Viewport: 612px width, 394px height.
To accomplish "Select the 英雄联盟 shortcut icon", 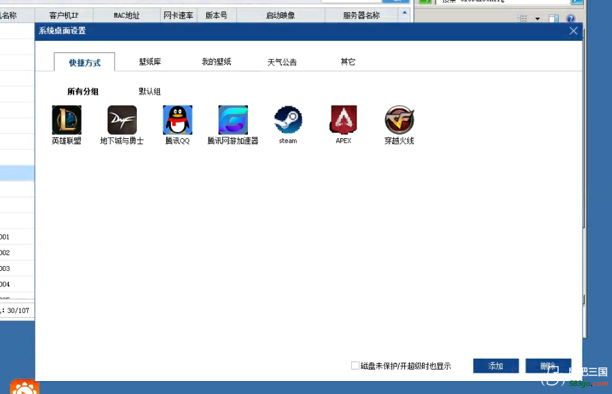I will click(67, 120).
